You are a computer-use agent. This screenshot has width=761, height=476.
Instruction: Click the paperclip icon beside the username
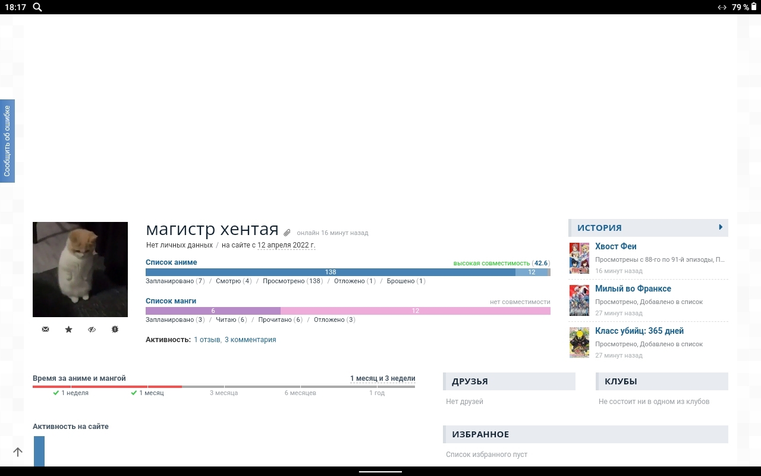tap(287, 233)
